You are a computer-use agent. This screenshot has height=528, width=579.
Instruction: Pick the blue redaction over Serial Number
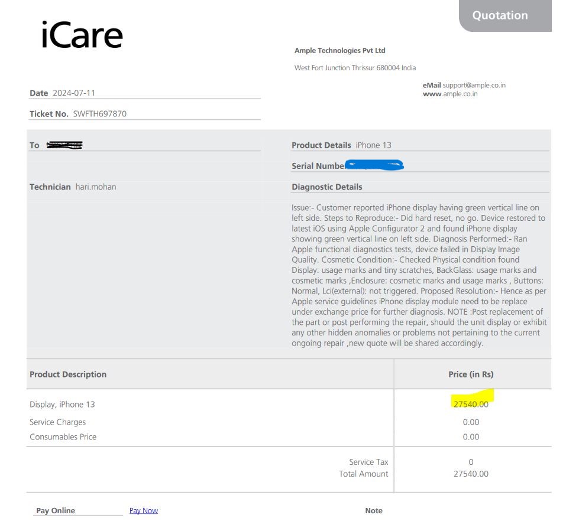click(374, 165)
